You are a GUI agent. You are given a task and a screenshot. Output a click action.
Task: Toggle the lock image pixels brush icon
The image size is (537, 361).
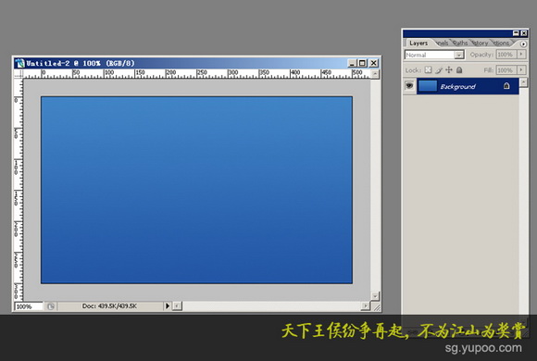coord(439,69)
